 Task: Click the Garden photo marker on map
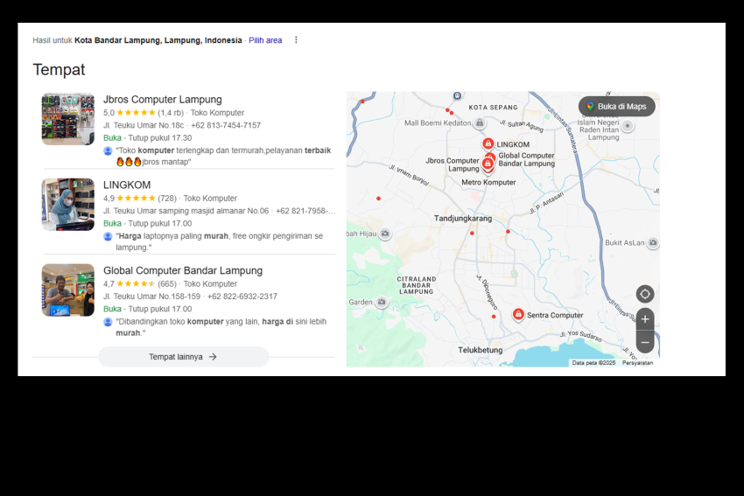381,302
